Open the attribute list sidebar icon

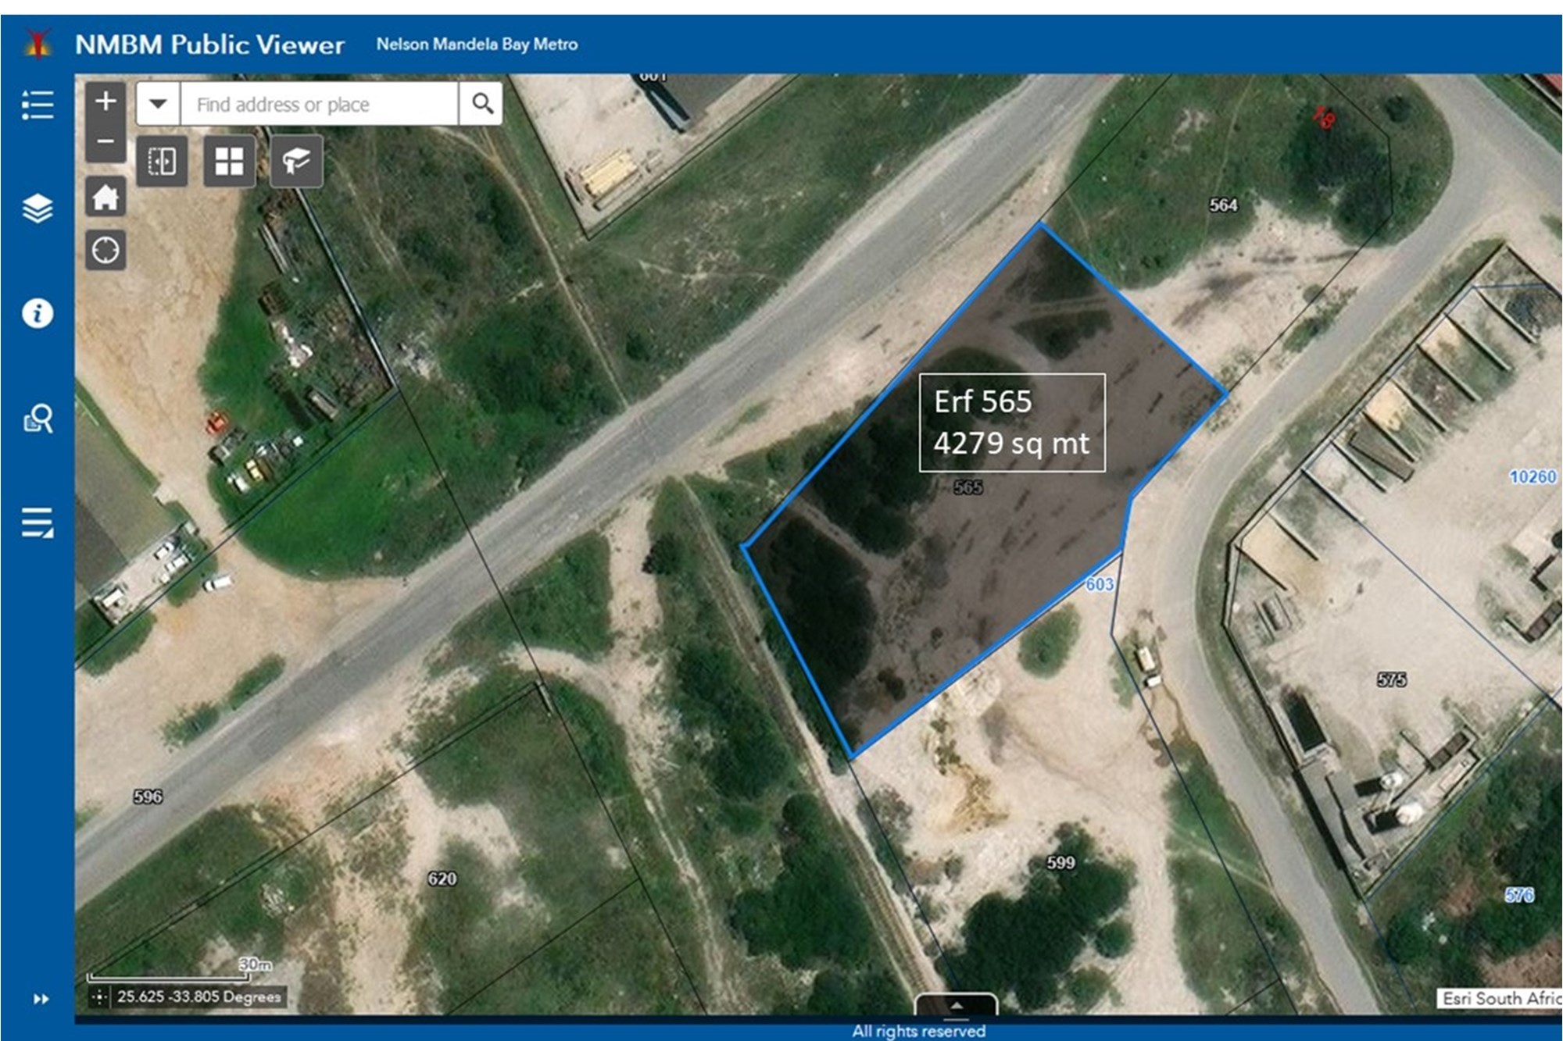click(38, 522)
